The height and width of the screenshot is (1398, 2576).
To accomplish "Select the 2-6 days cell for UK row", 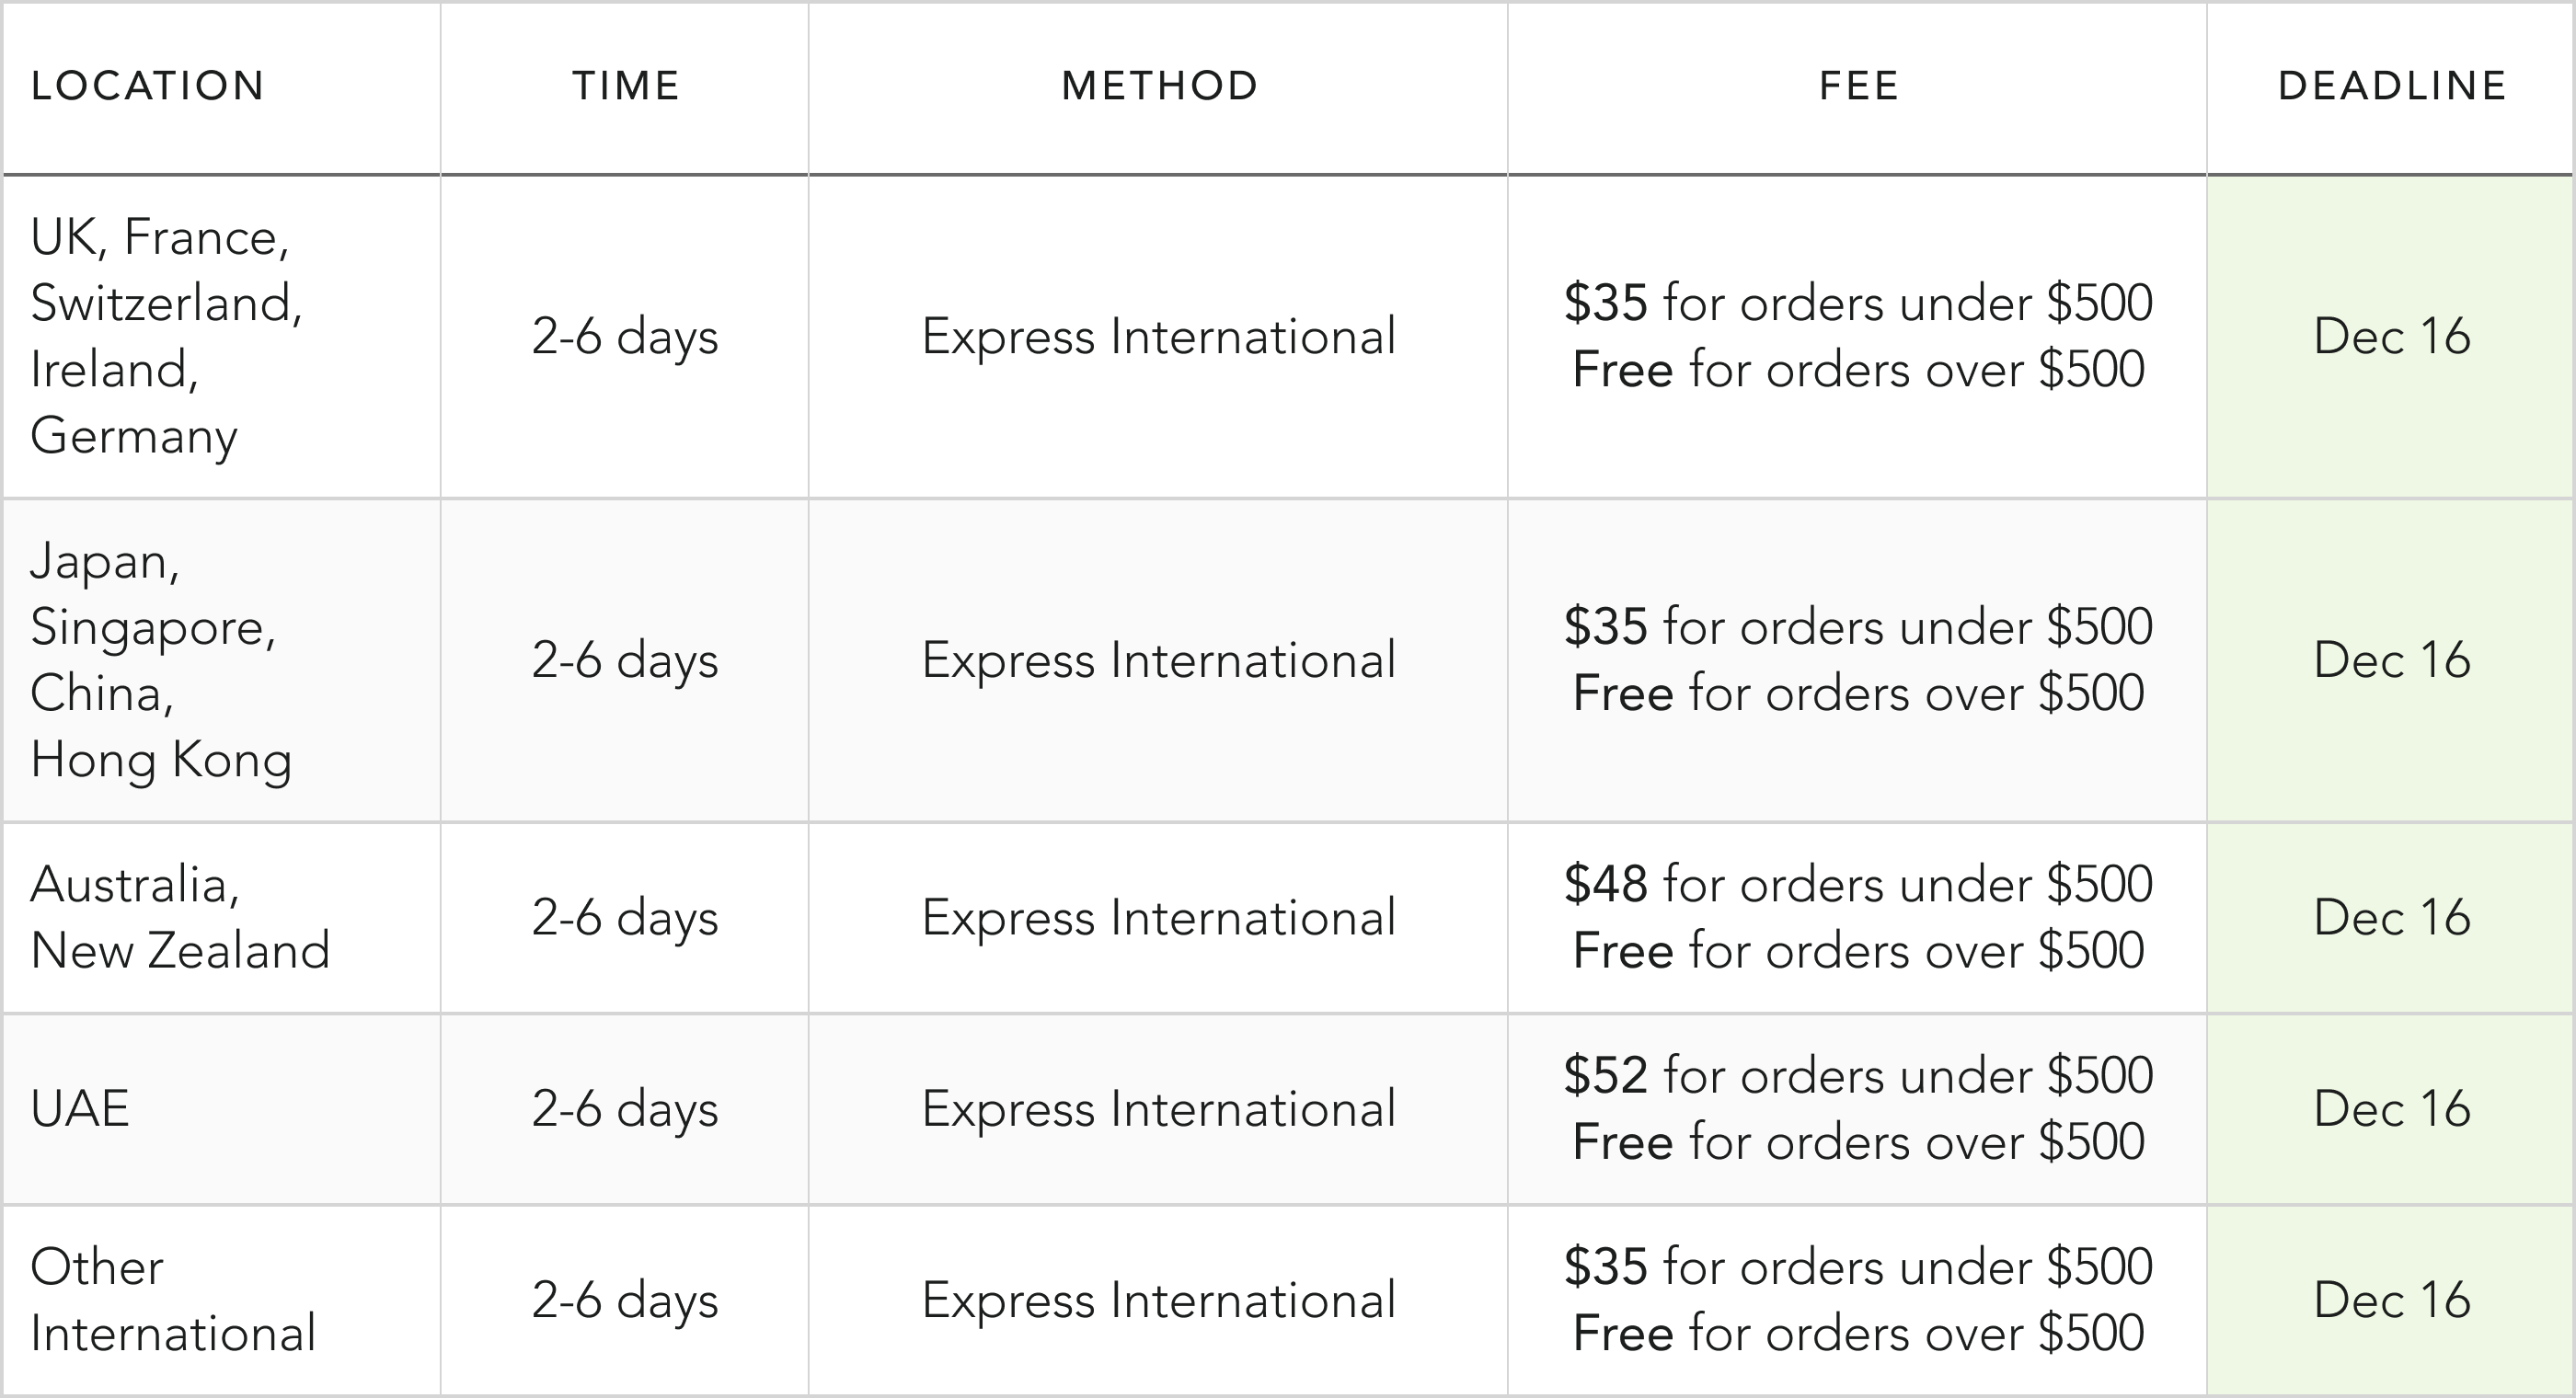I will 625,336.
